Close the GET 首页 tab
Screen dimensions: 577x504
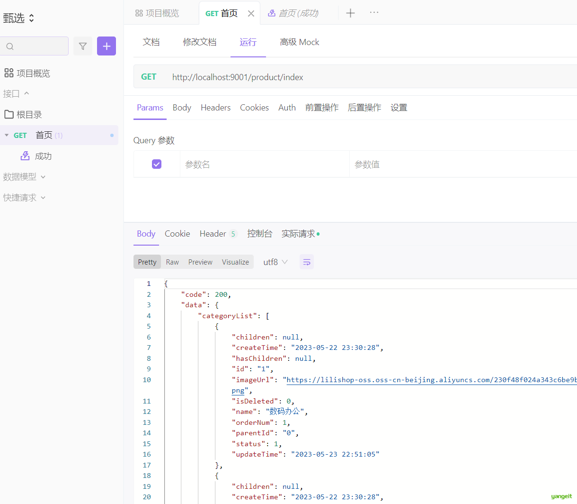251,13
